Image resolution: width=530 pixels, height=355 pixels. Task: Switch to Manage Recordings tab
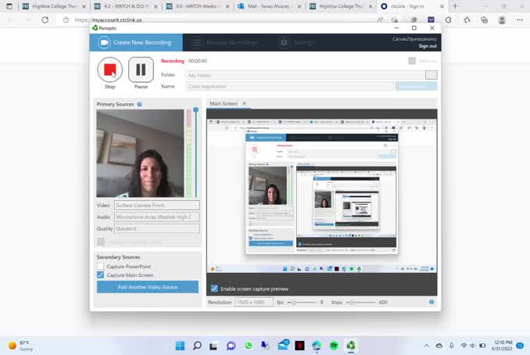[225, 42]
